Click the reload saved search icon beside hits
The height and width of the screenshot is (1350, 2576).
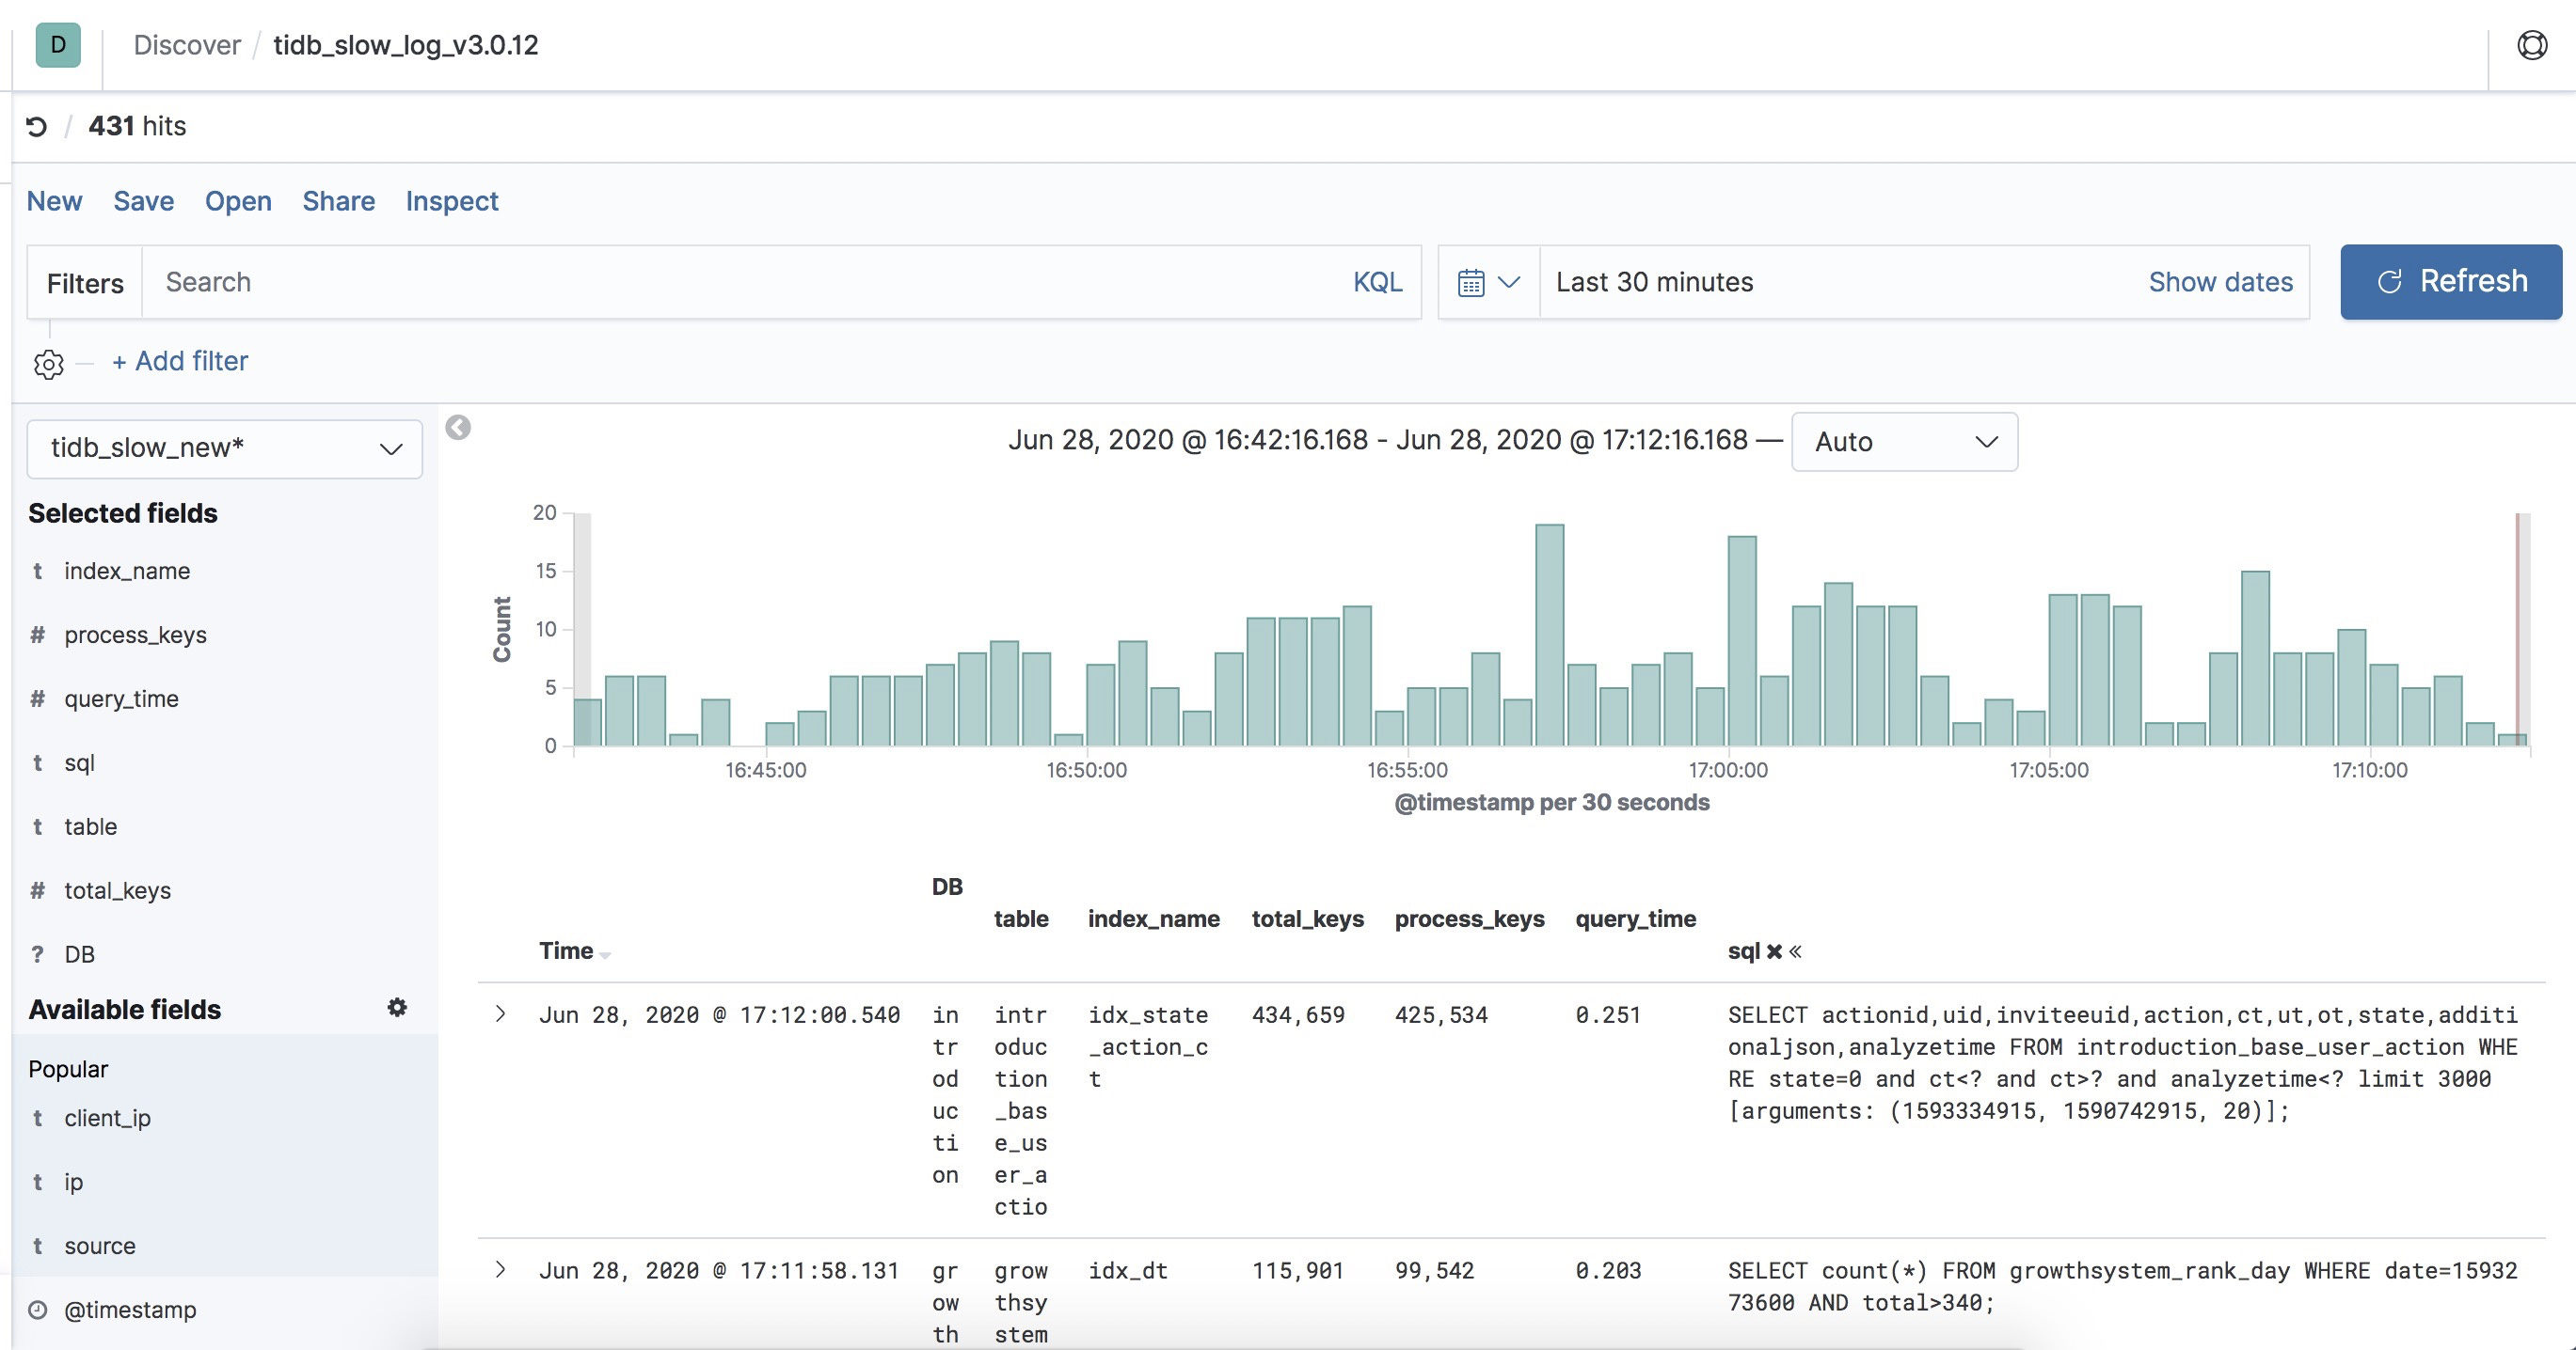37,127
